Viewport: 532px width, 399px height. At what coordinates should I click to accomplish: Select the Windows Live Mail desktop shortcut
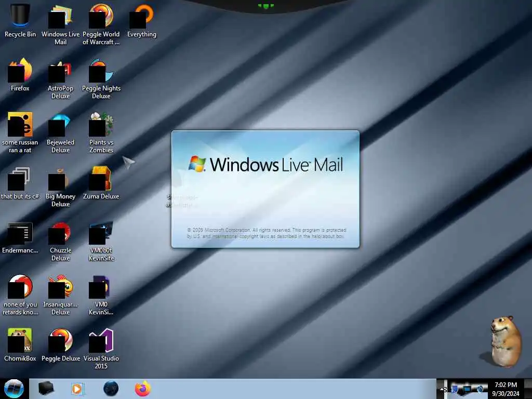tap(60, 24)
